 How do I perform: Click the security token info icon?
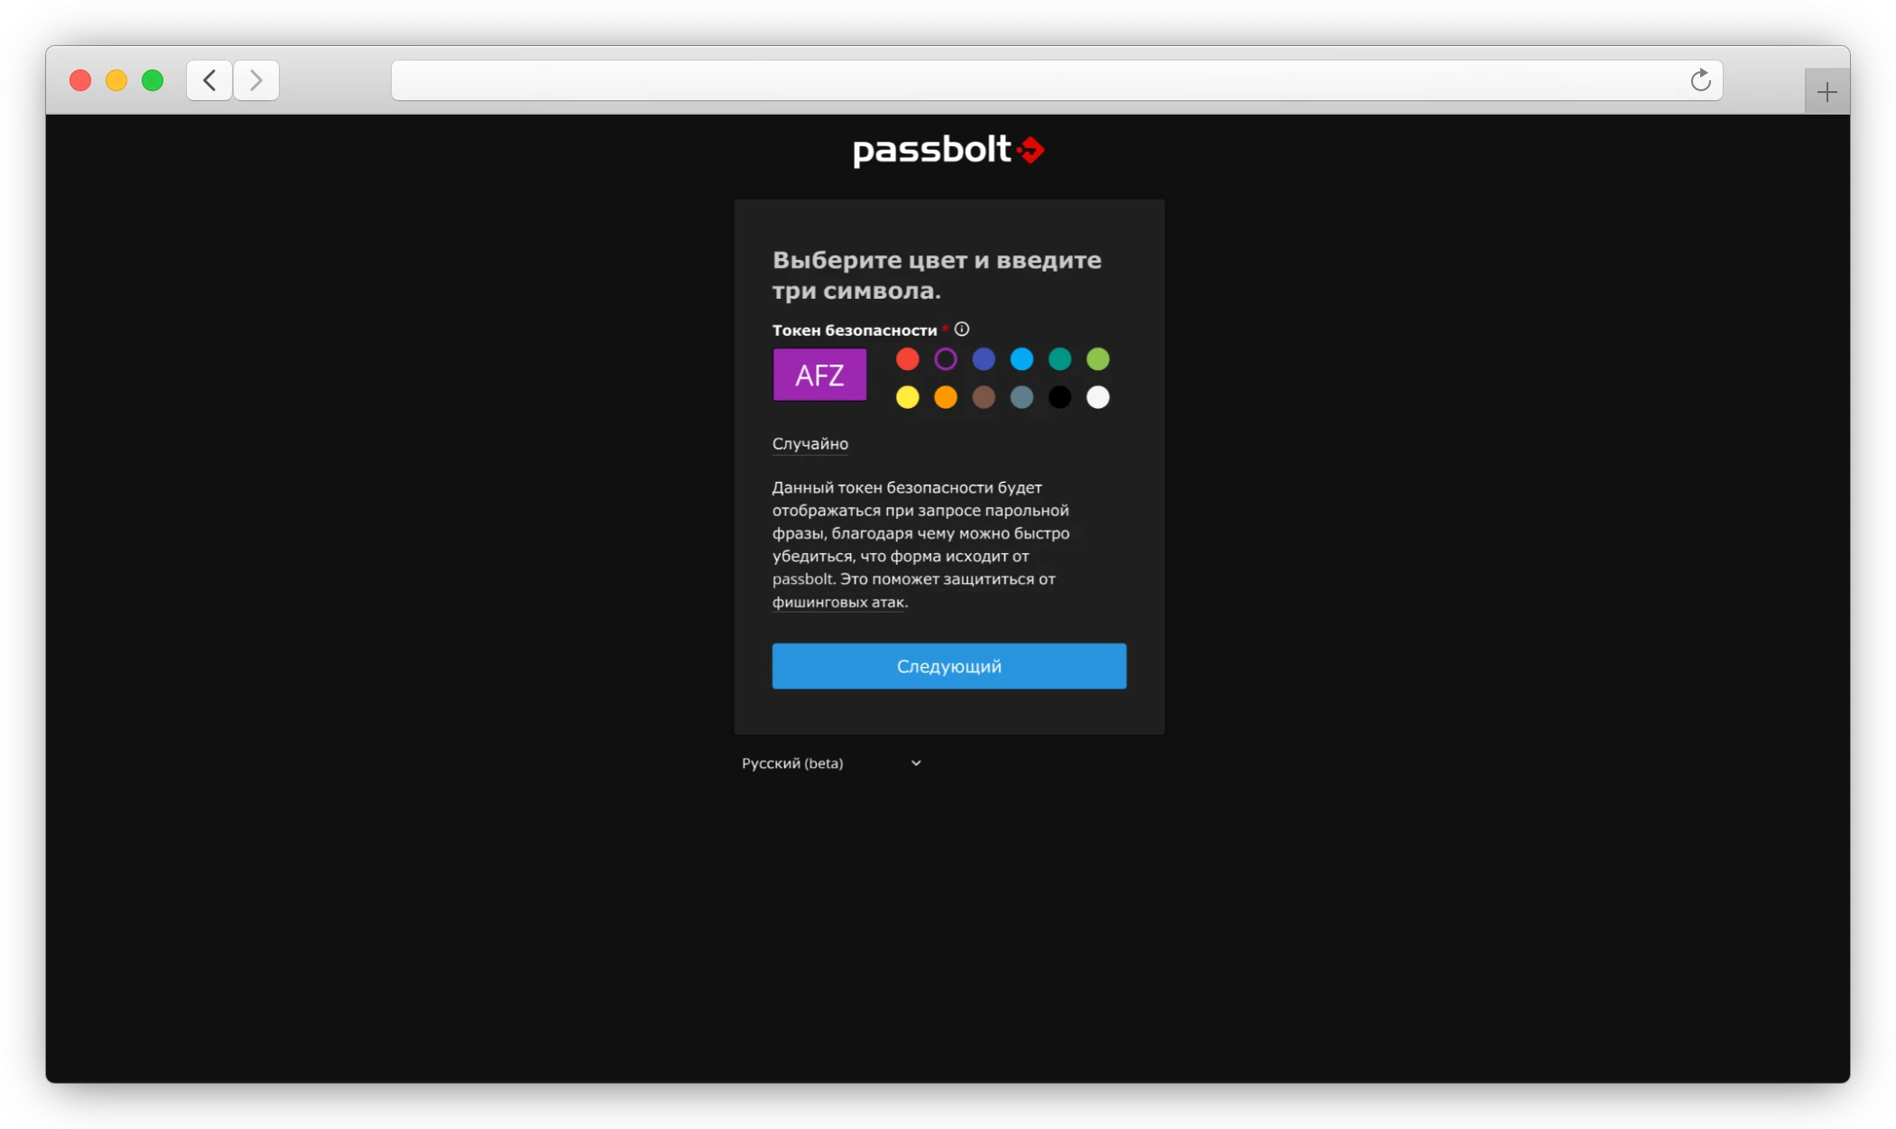pos(962,329)
